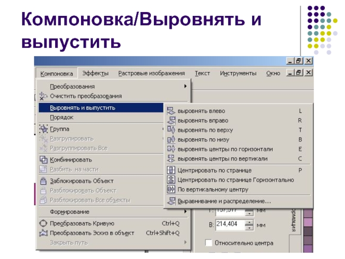Choose Центрировать по странице
The height and width of the screenshot is (259, 345).
click(238, 170)
